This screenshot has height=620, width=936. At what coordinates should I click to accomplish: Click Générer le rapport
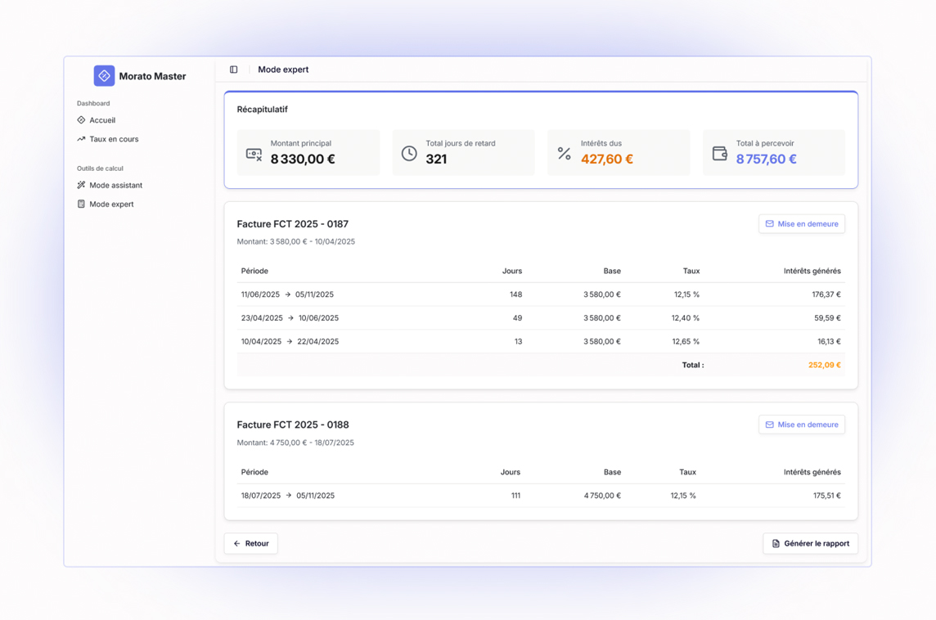[x=810, y=543]
